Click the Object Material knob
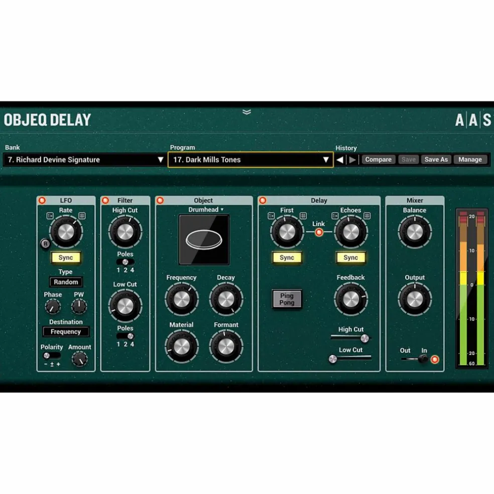 181,346
